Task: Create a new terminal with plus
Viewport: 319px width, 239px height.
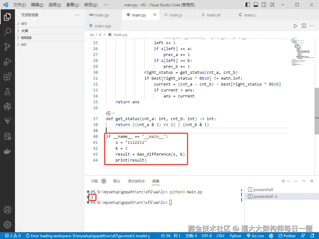Action: tap(283, 181)
